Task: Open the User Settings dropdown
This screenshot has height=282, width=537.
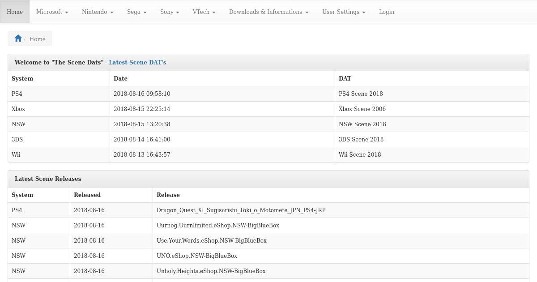Action: pyautogui.click(x=344, y=12)
